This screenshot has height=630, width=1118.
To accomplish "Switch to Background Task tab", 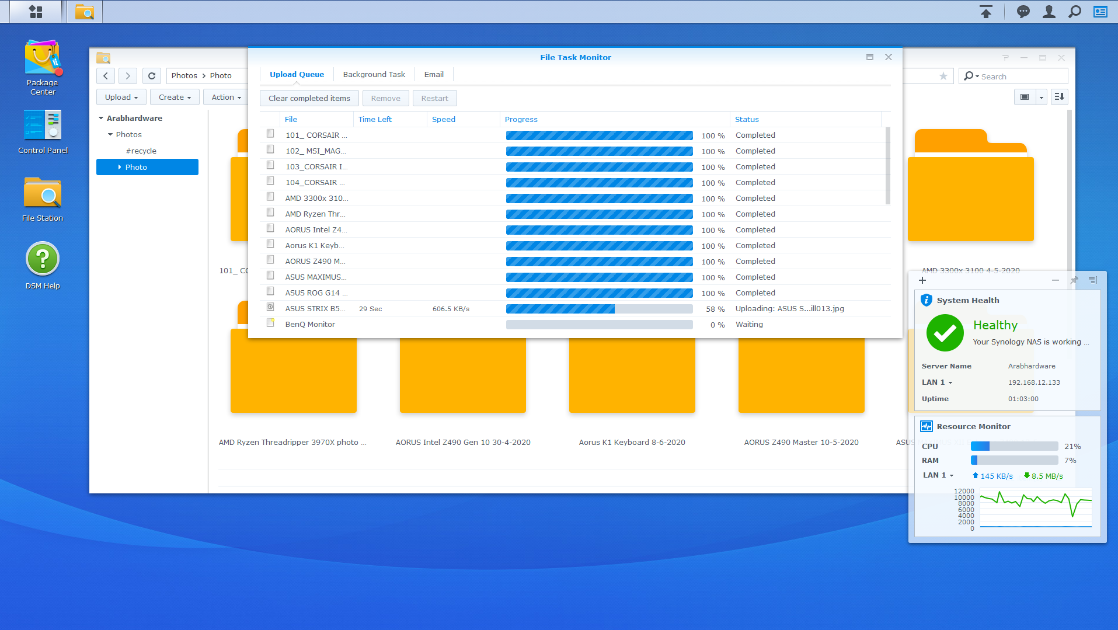I will click(x=374, y=74).
